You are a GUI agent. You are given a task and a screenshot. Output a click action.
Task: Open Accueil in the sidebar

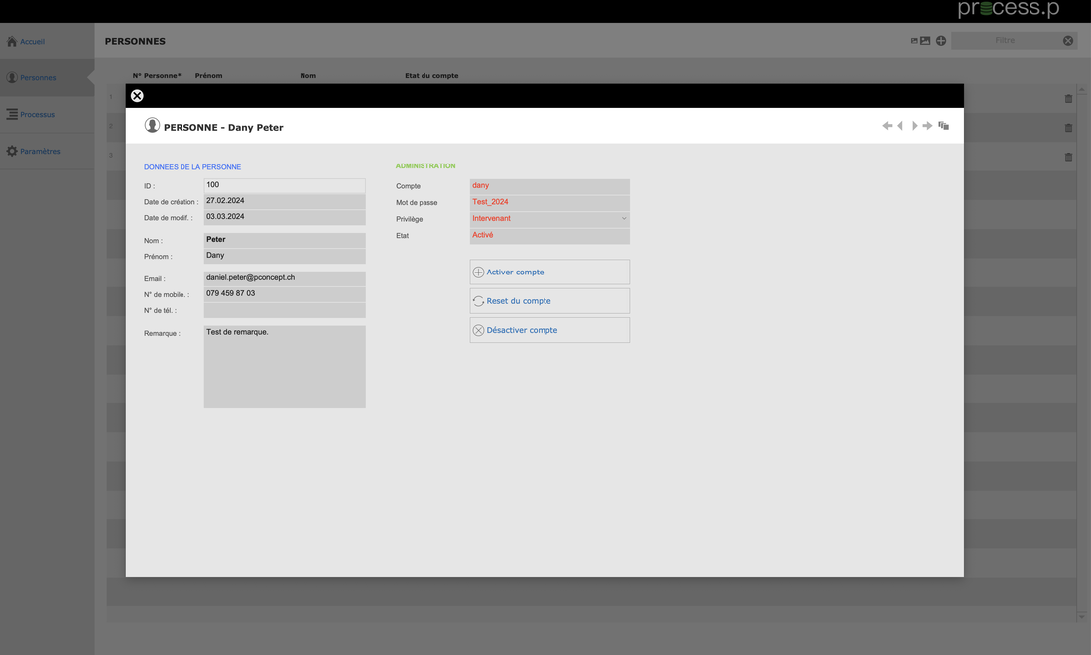click(32, 42)
